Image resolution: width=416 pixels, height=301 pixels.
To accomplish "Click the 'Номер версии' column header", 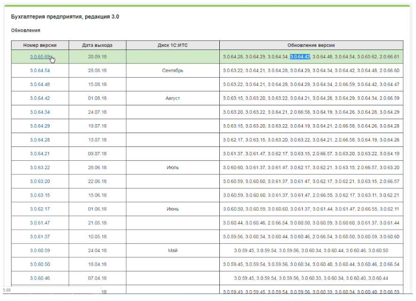I will 40,45.
